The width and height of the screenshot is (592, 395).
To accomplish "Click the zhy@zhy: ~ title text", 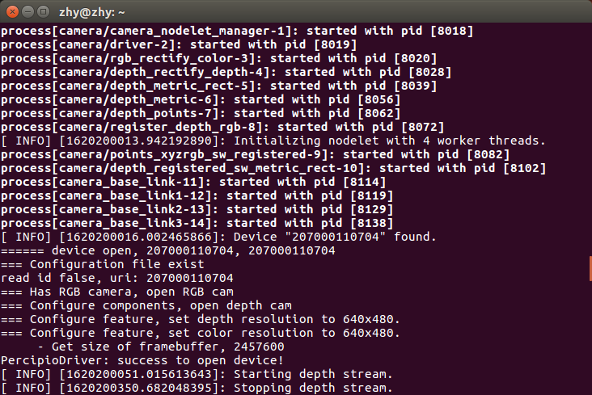I will coord(91,12).
